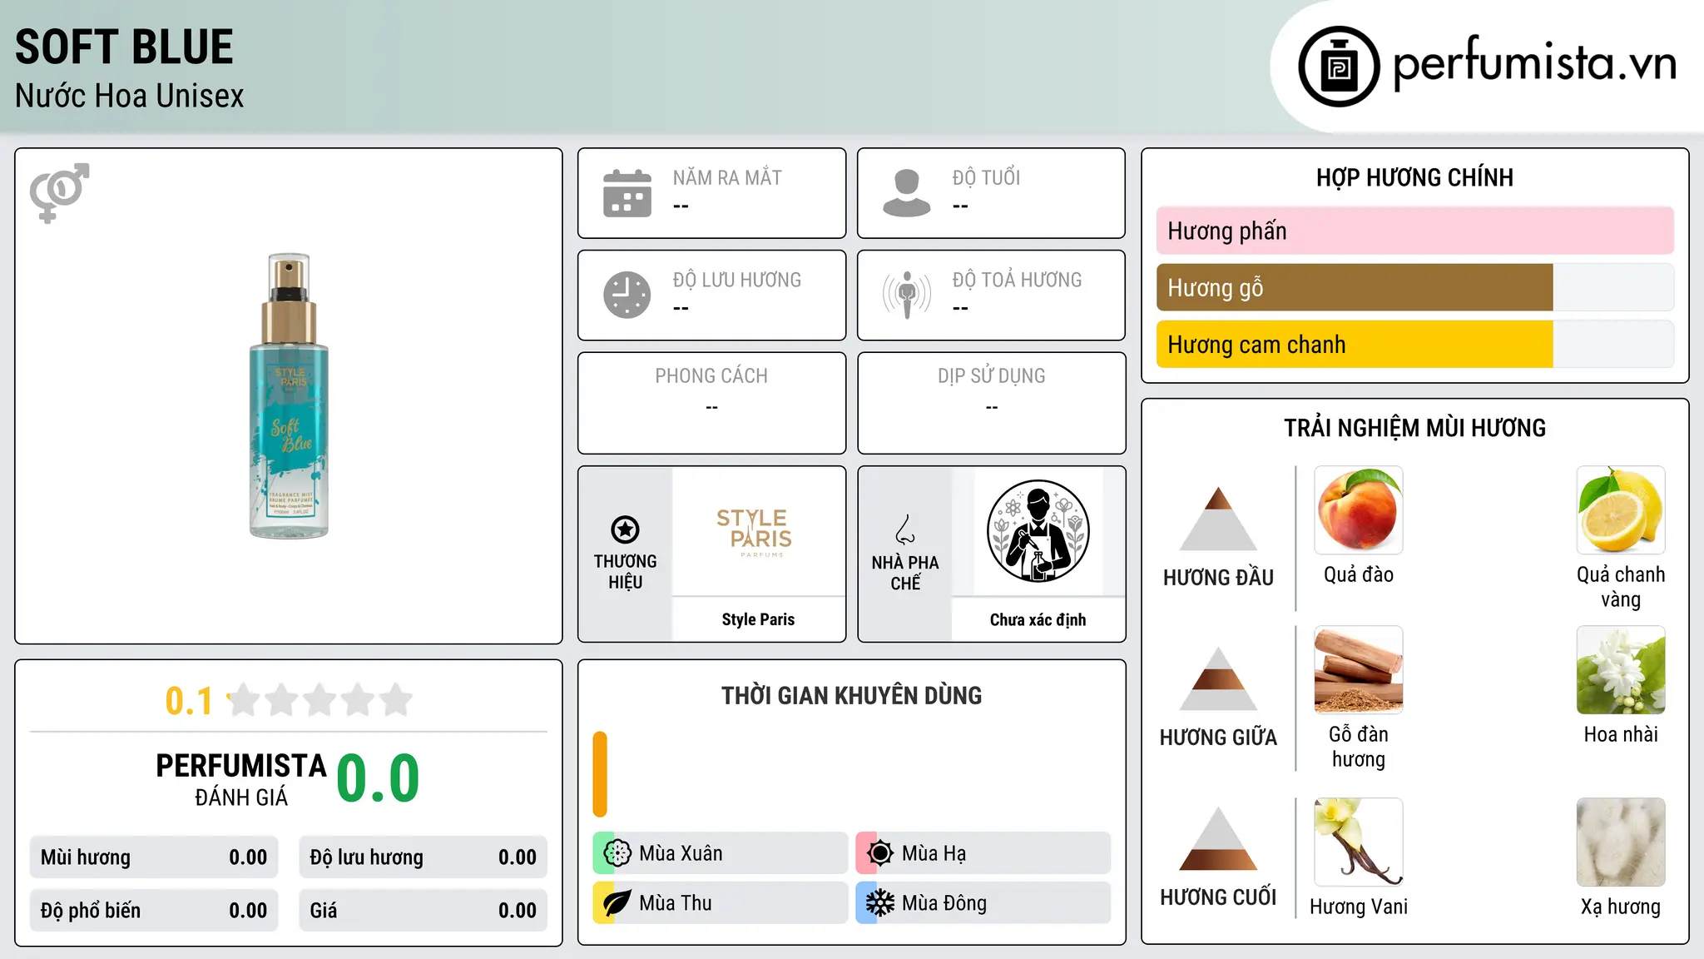Click the five-star rating row
This screenshot has width=1704, height=959.
(320, 700)
